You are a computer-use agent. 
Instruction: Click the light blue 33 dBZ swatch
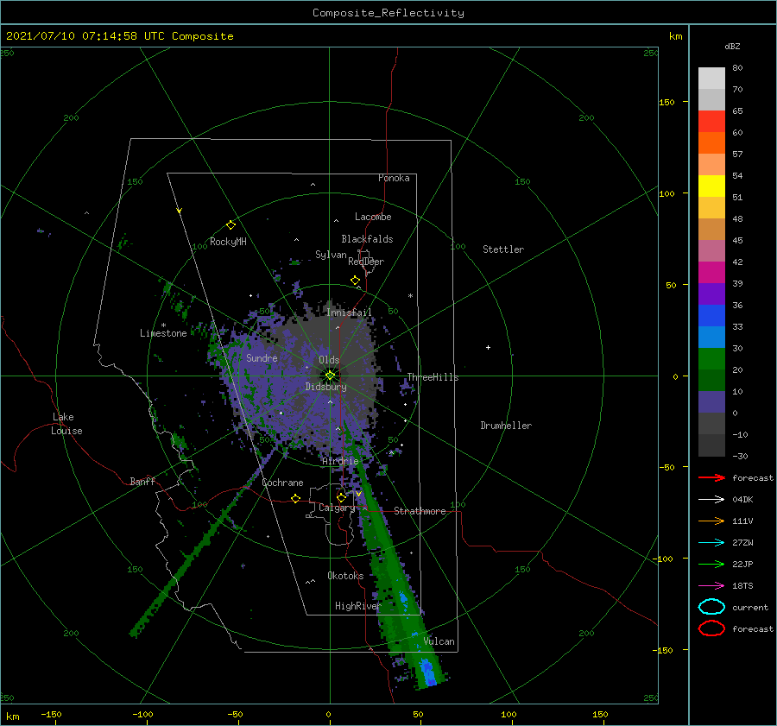click(711, 337)
